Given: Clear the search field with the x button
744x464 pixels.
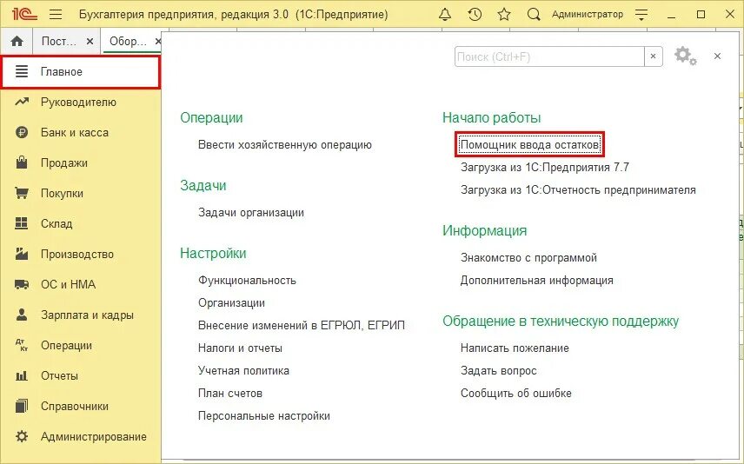Looking at the screenshot, I should tap(653, 56).
